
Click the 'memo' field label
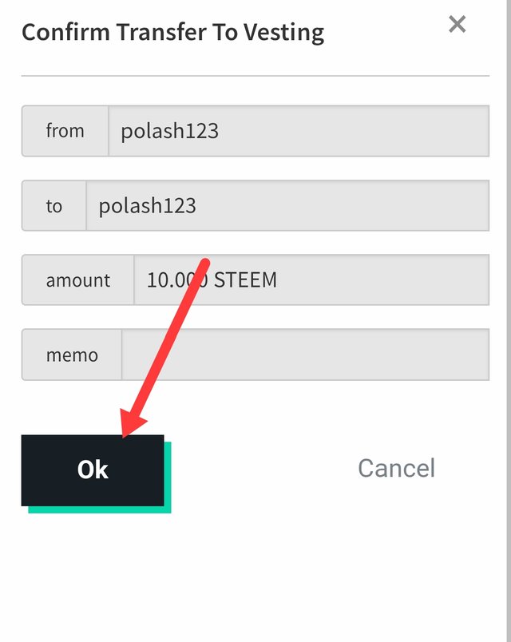click(x=72, y=355)
